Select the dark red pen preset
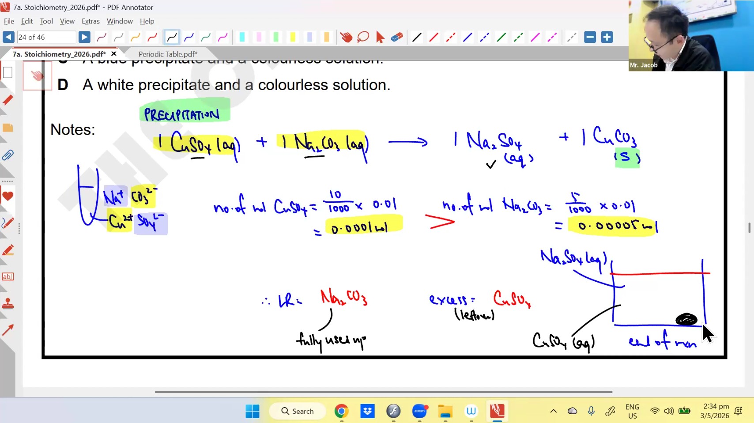This screenshot has width=754, height=423. click(102, 37)
